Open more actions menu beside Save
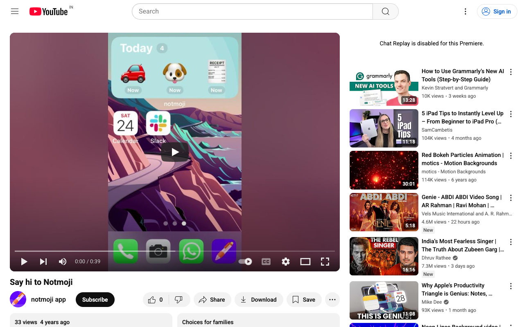524x327 pixels. click(332, 300)
